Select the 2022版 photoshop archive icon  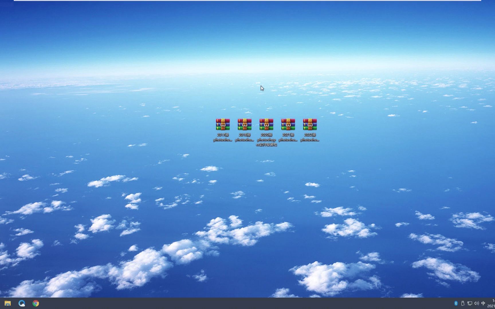310,124
